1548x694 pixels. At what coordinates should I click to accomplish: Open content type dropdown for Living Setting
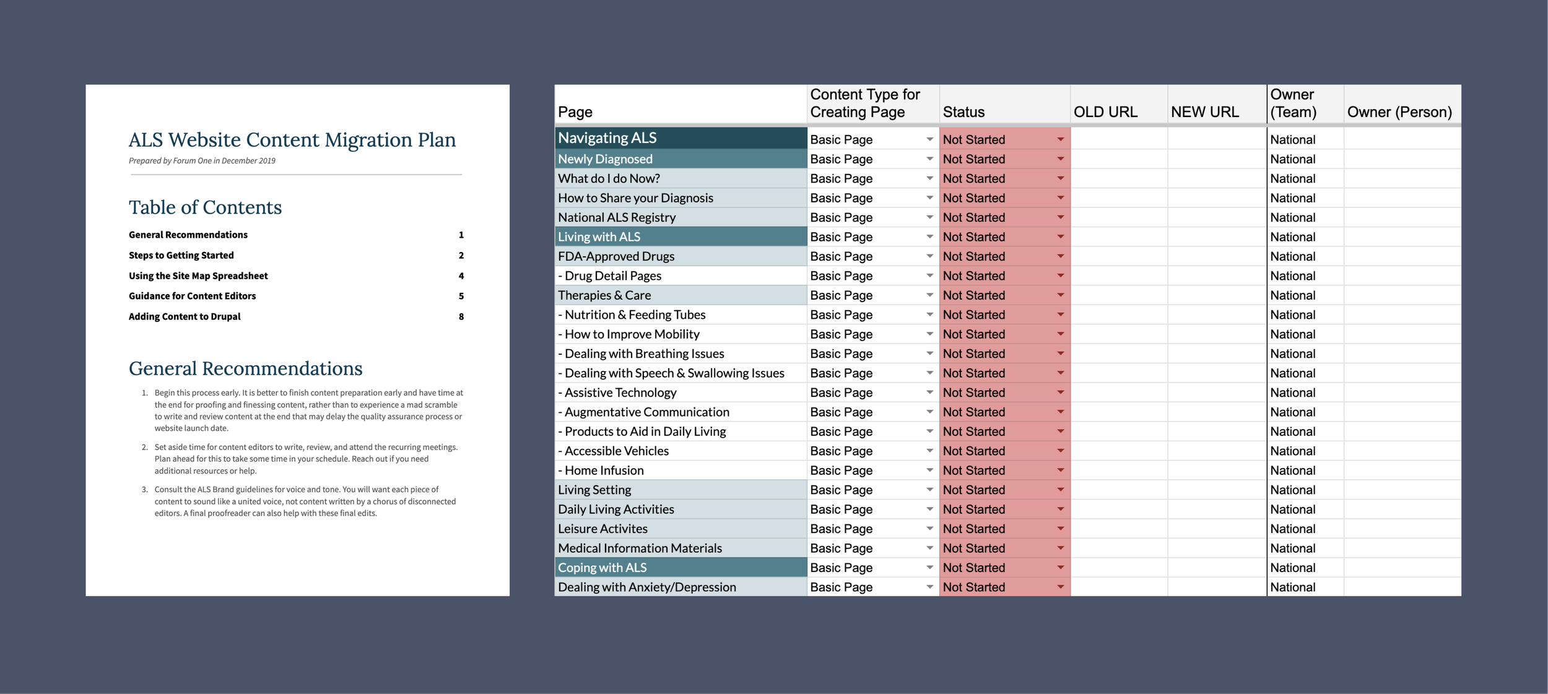pyautogui.click(x=929, y=490)
